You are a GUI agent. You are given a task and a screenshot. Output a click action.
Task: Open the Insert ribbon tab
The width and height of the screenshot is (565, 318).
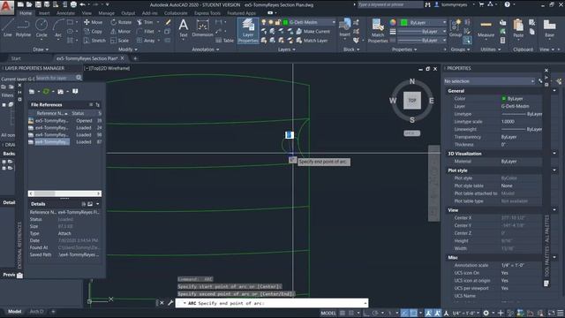[x=44, y=13]
